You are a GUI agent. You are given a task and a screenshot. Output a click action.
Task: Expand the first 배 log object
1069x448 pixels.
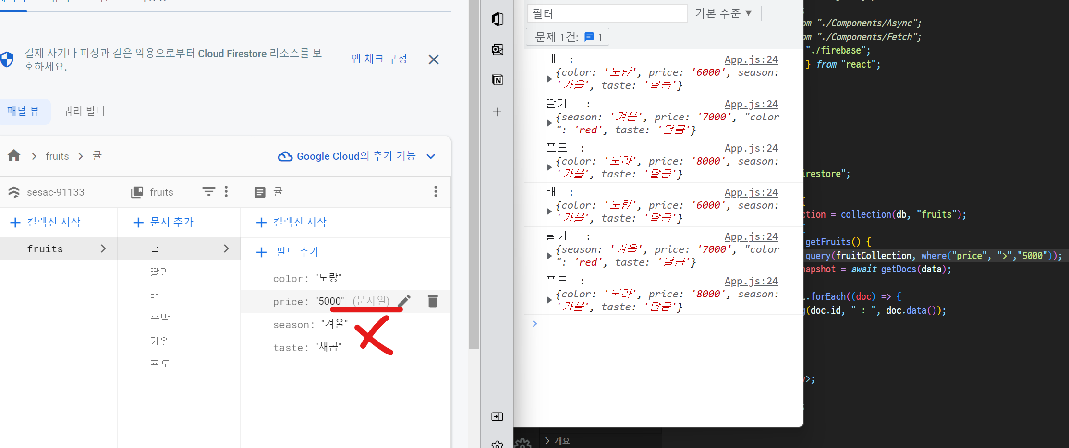[x=549, y=79]
